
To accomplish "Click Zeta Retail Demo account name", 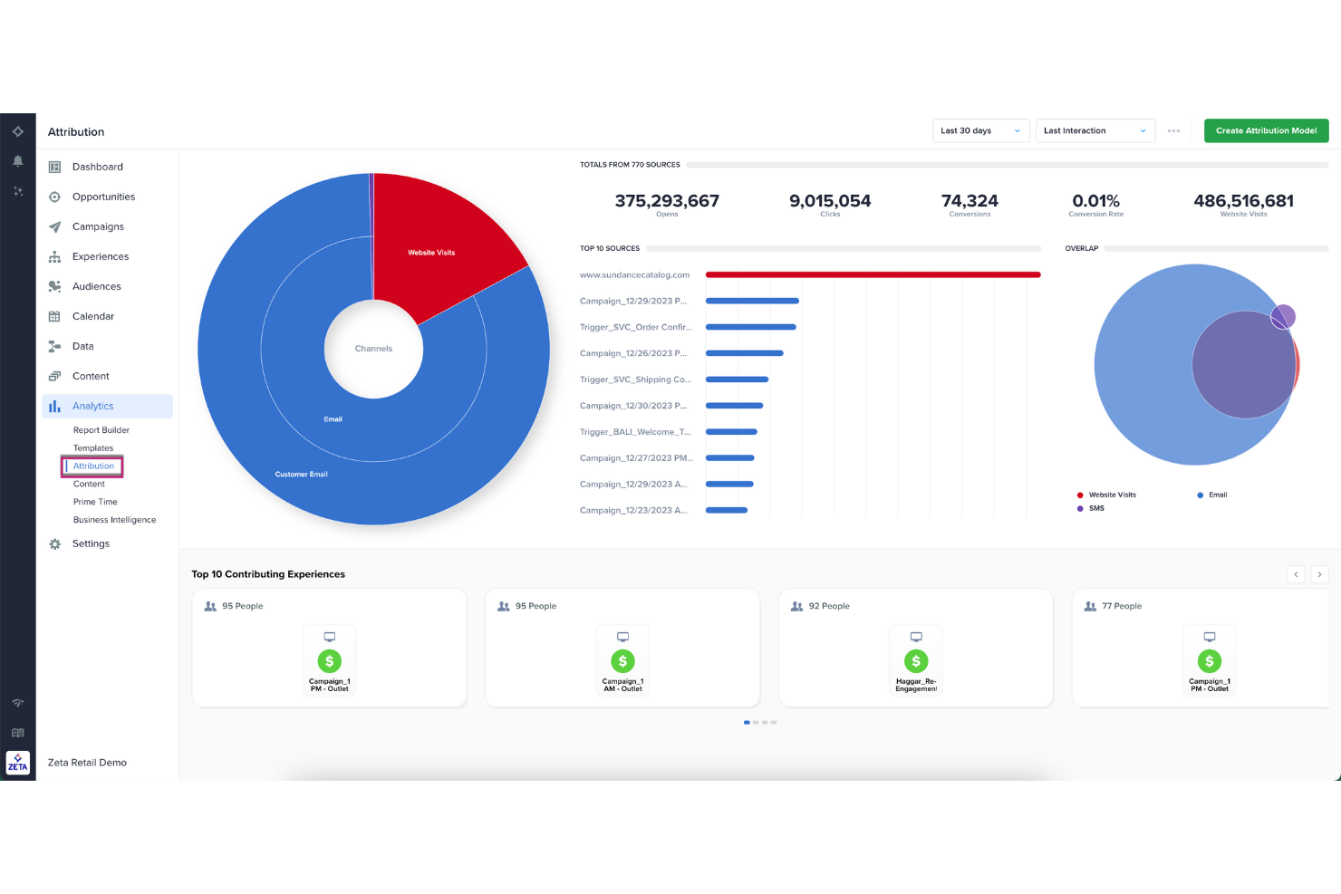I will 87,763.
